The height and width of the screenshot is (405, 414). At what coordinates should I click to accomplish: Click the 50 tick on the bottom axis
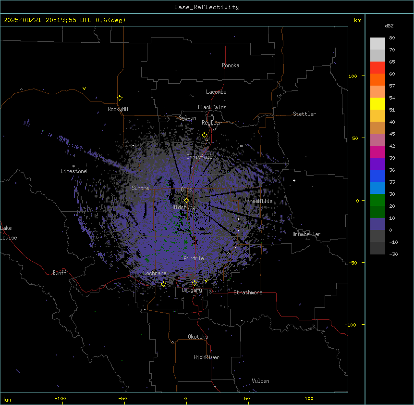[247, 398]
